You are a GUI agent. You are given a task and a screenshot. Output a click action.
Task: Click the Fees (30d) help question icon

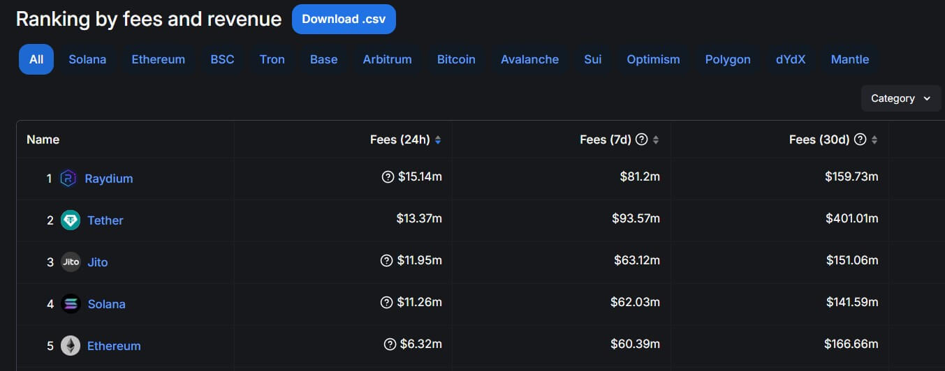tap(860, 139)
